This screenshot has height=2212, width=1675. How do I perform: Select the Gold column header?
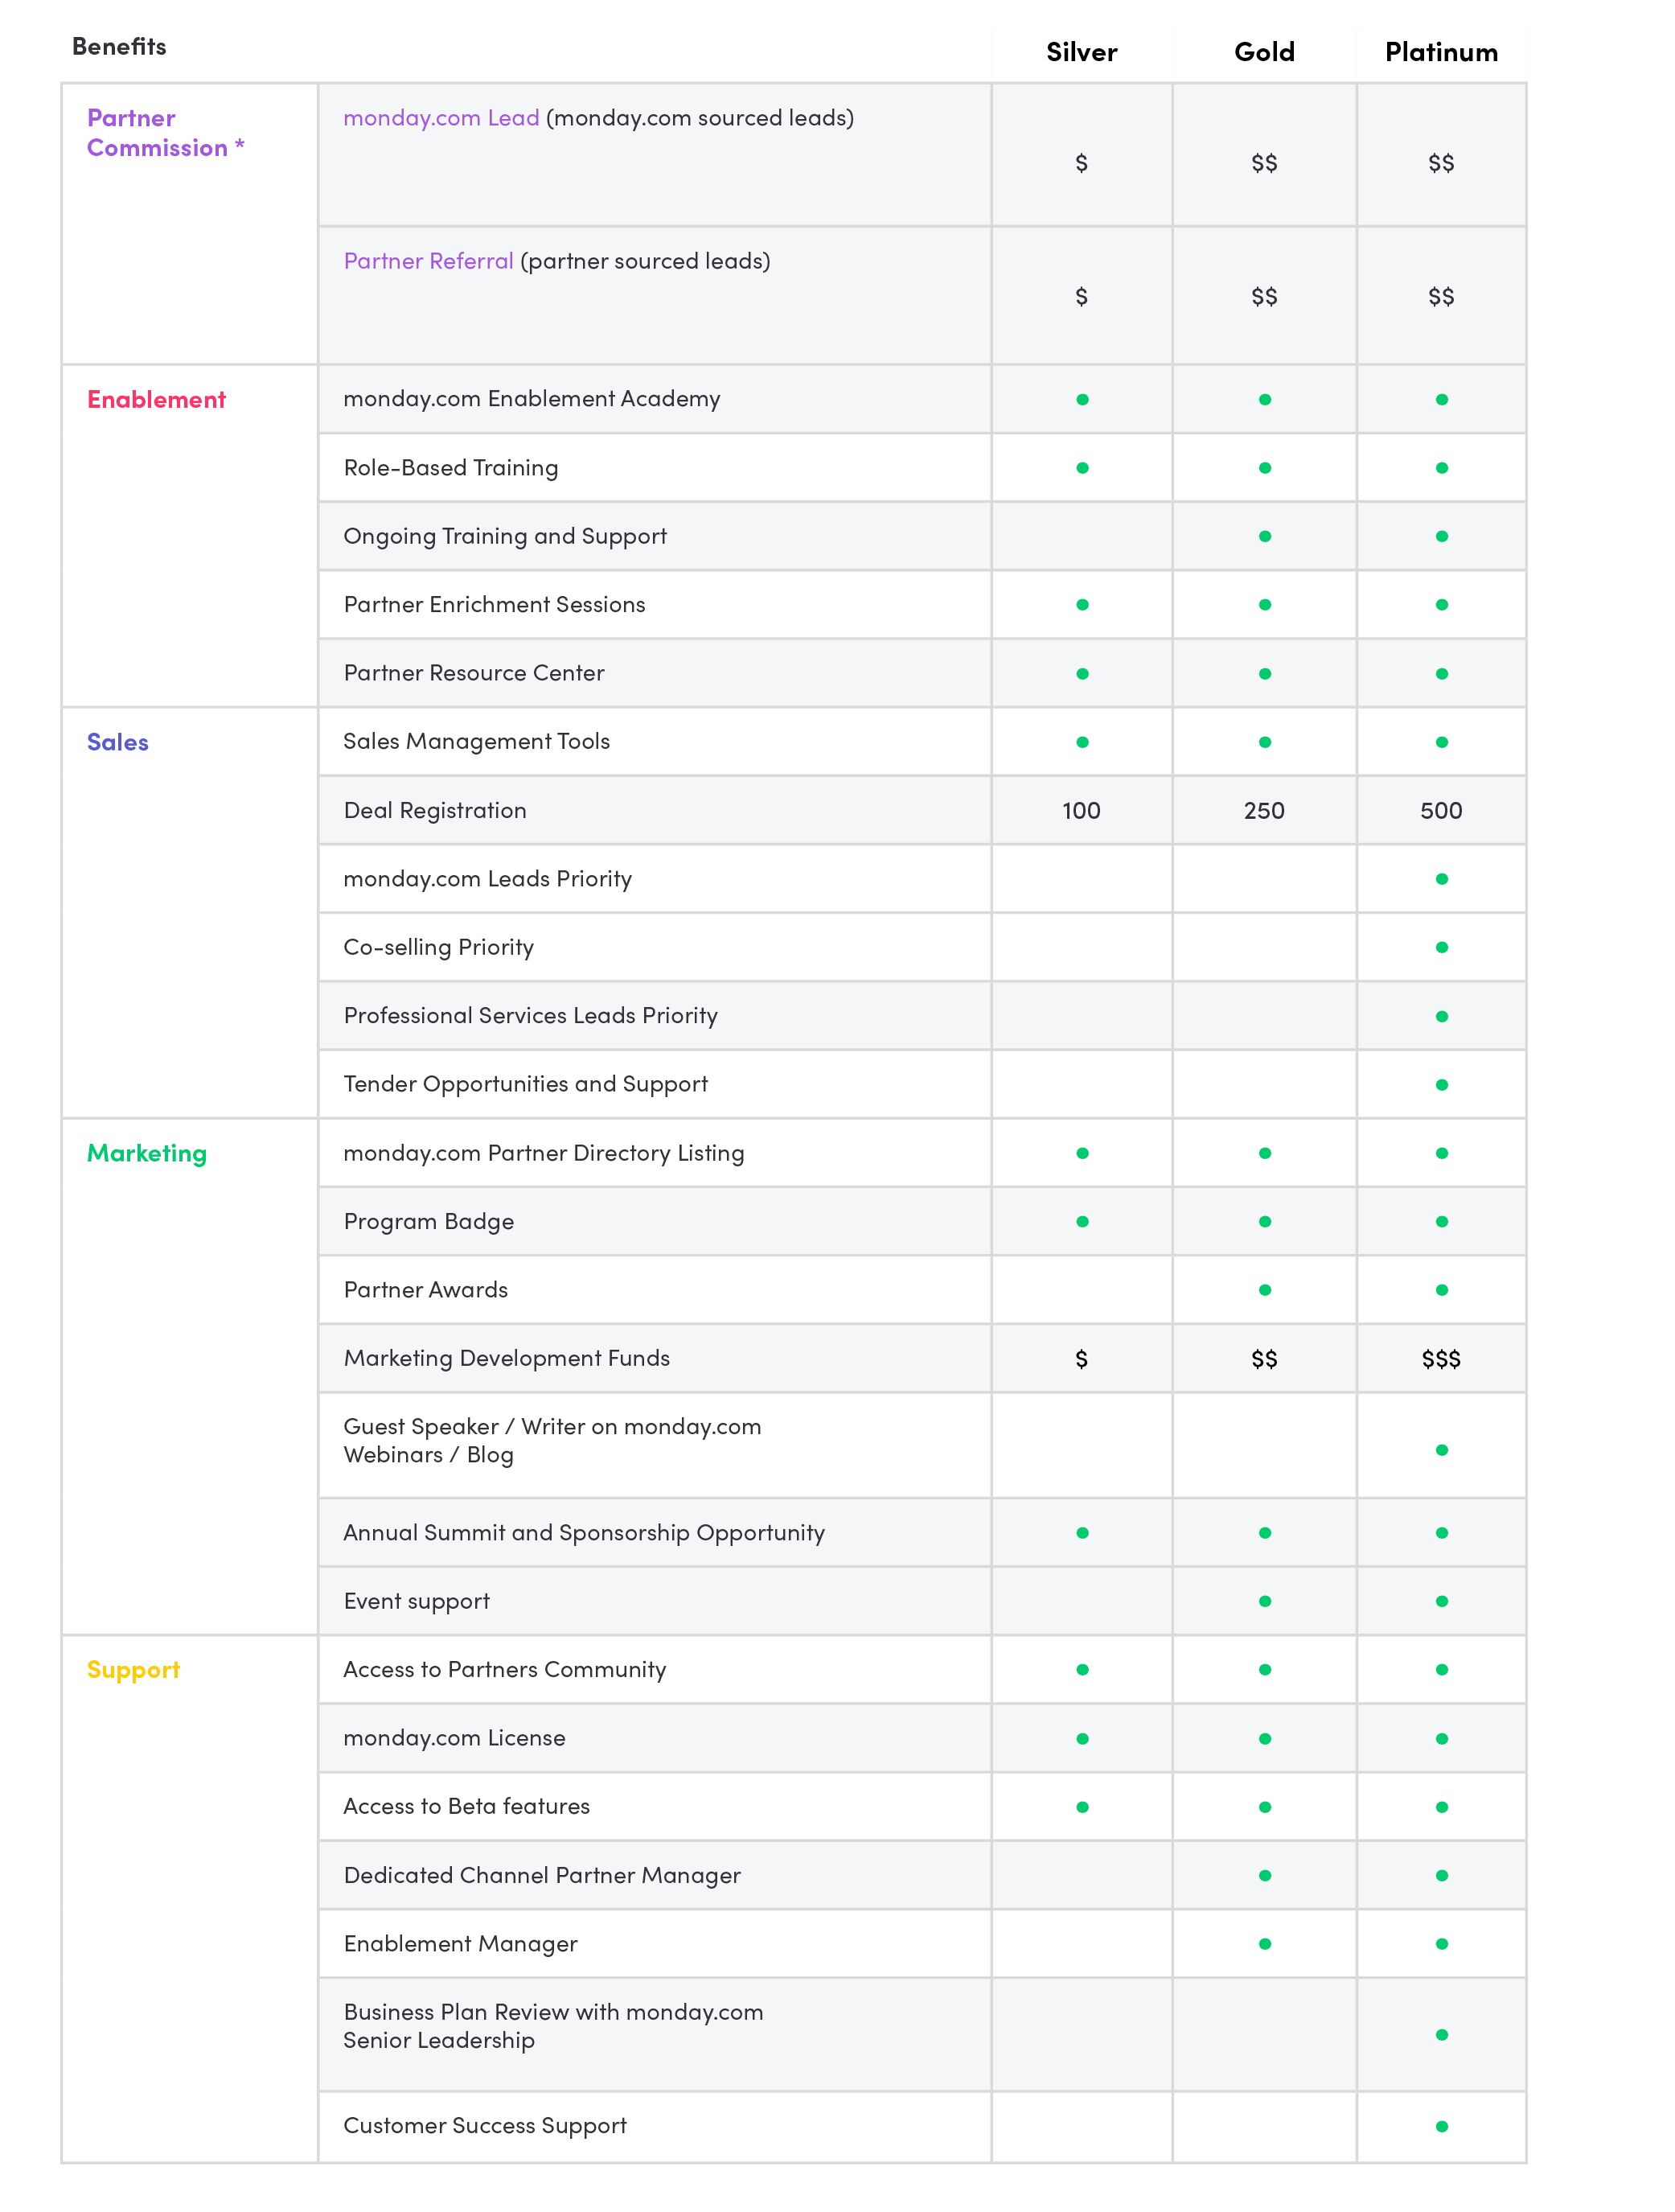[x=1264, y=52]
